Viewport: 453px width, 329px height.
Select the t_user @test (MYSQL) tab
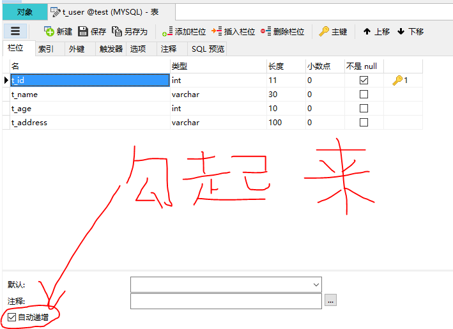click(111, 12)
